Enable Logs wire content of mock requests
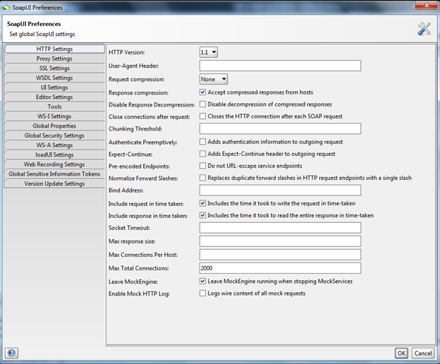Viewport: 440px width, 364px height. point(203,293)
